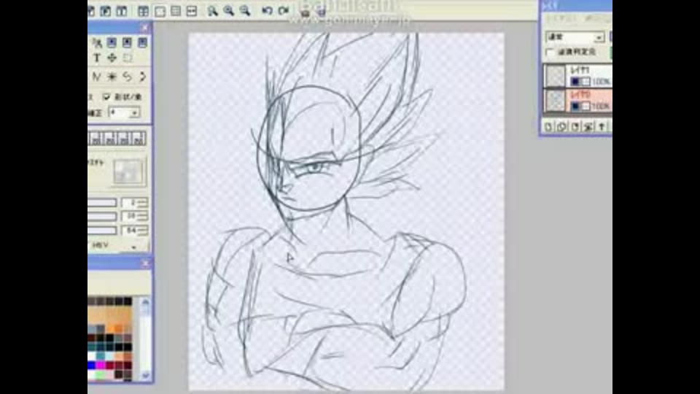The width and height of the screenshot is (700, 394).
Task: Toggle the checkbox under the blend mode dropdown
Action: pos(550,53)
